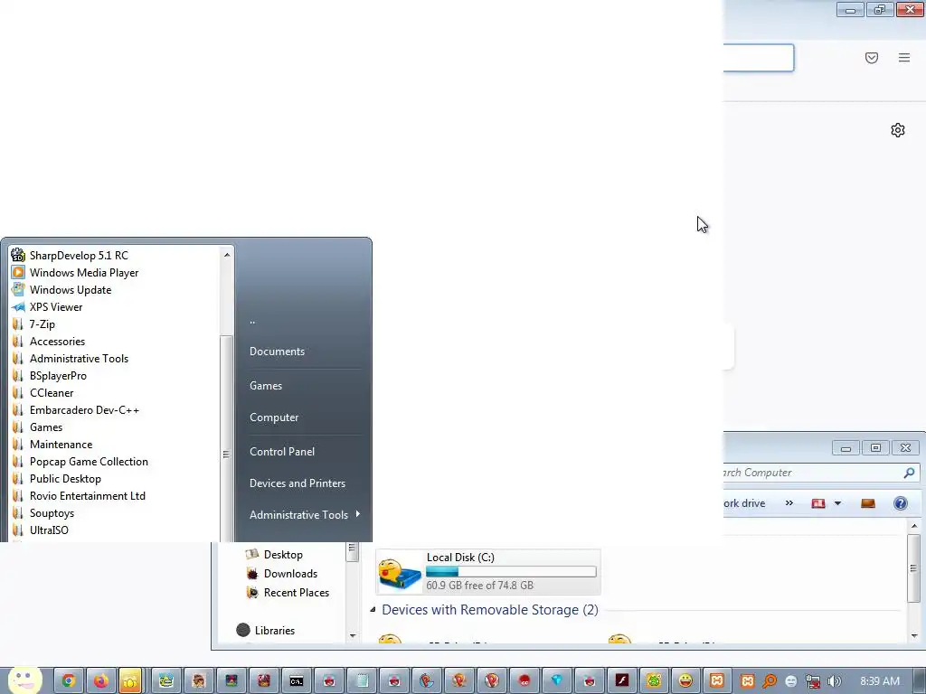The height and width of the screenshot is (694, 926).
Task: Click the Pocket icon in Firefox
Action: point(872,58)
